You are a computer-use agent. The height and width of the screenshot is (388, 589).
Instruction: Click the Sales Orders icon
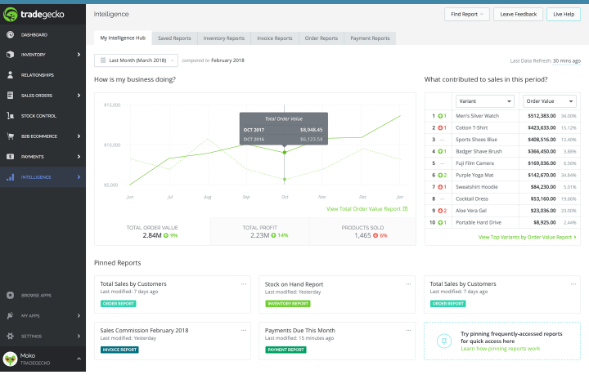(10, 96)
